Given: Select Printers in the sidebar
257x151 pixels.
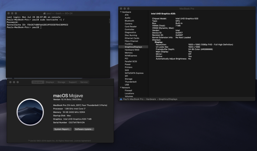Looking at the screenshot, I should point(128,67).
